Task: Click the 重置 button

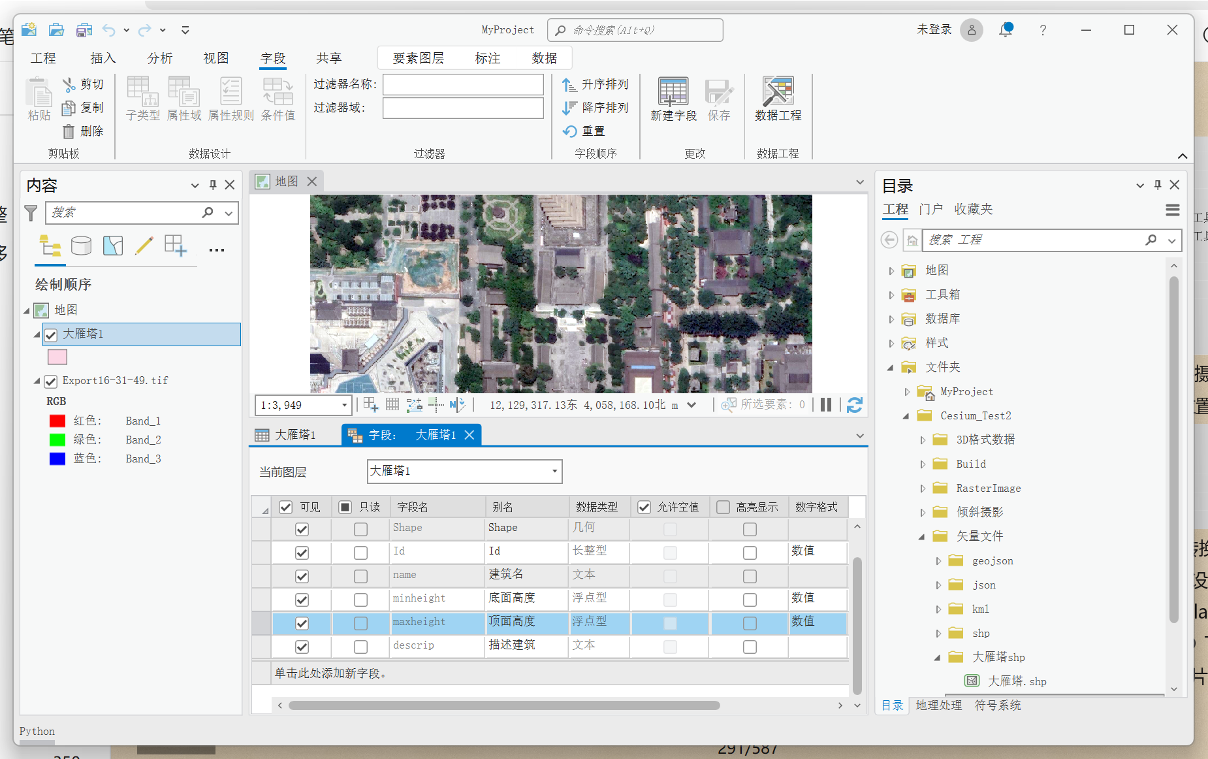Action: [584, 131]
